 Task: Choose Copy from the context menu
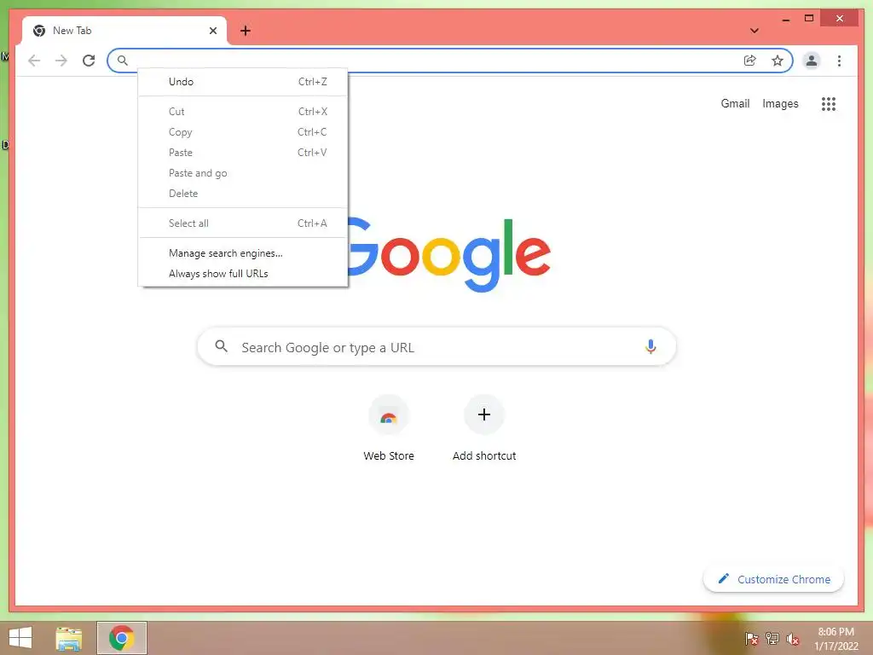click(243, 132)
